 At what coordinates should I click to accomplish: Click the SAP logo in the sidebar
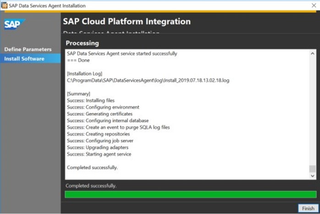pos(14,24)
